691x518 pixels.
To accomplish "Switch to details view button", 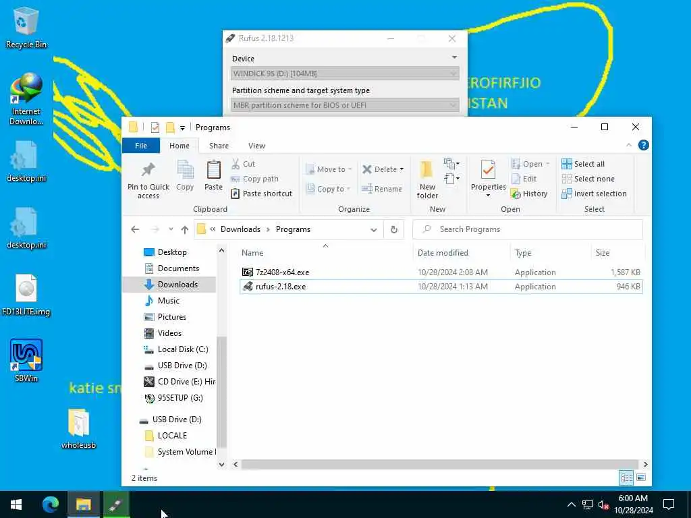I will click(x=626, y=478).
